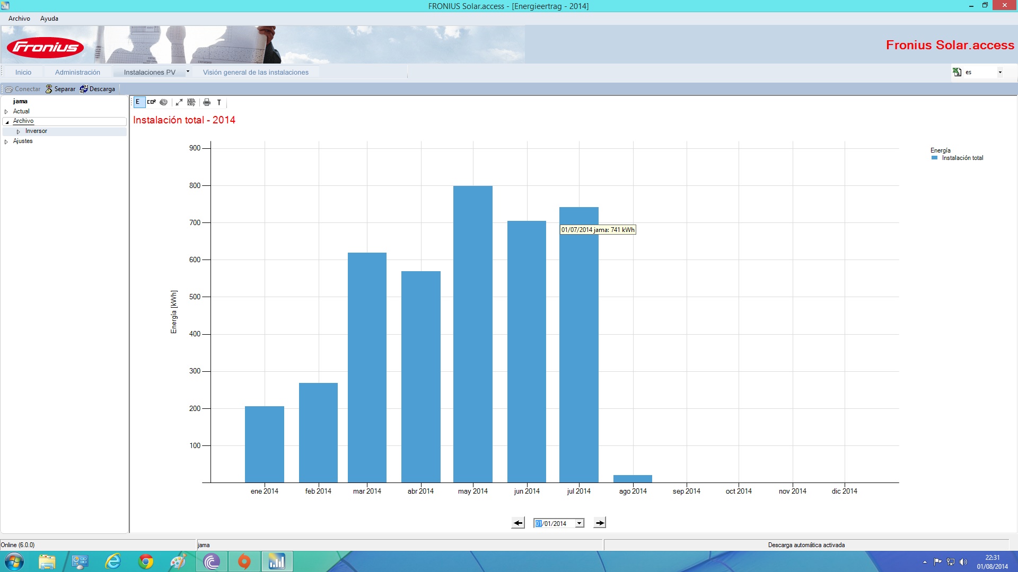
Task: Toggle the chart autoscale arrows icon
Action: point(179,102)
